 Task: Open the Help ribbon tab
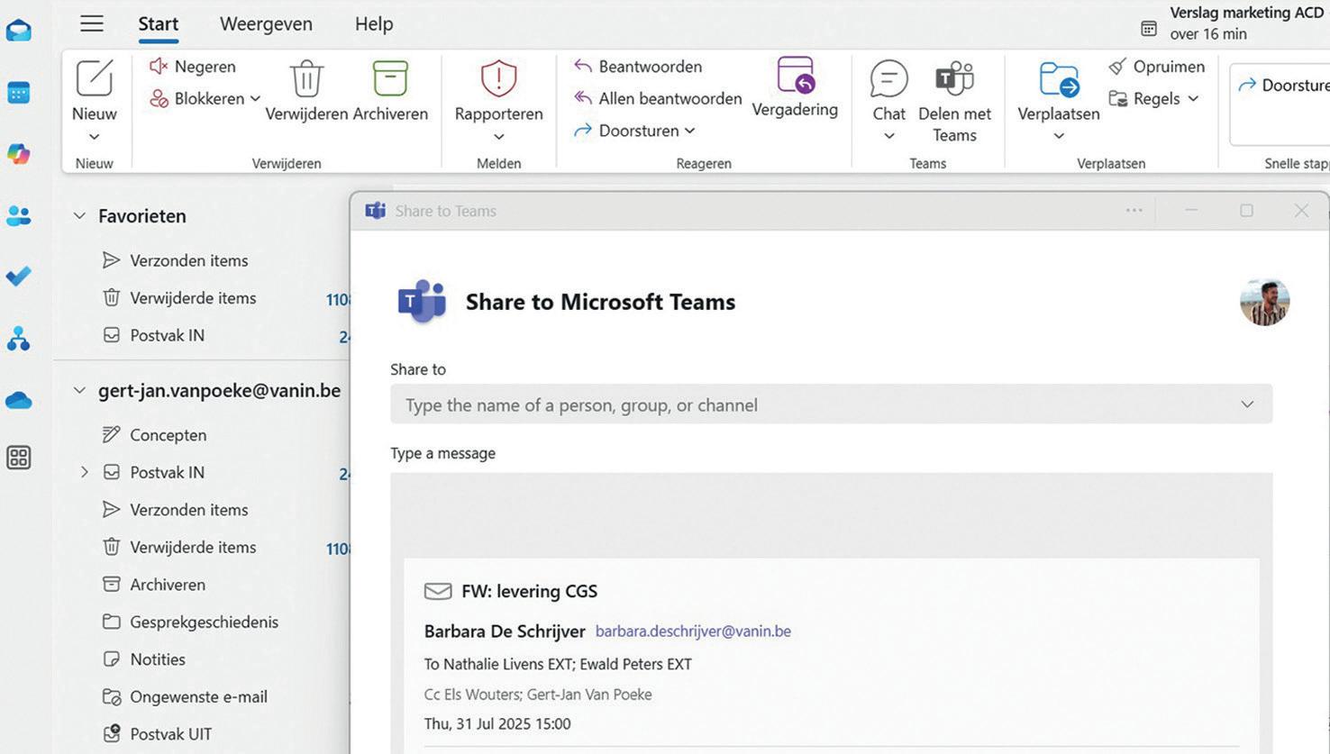point(374,24)
